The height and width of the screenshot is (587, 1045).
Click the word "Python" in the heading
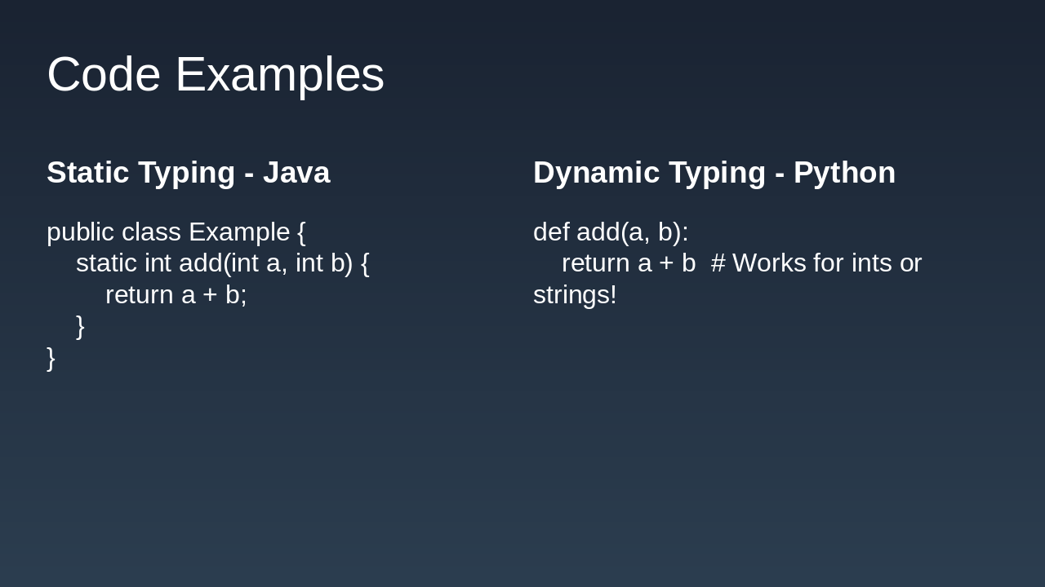click(x=844, y=173)
